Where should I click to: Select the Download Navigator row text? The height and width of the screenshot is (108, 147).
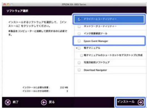click(95, 70)
